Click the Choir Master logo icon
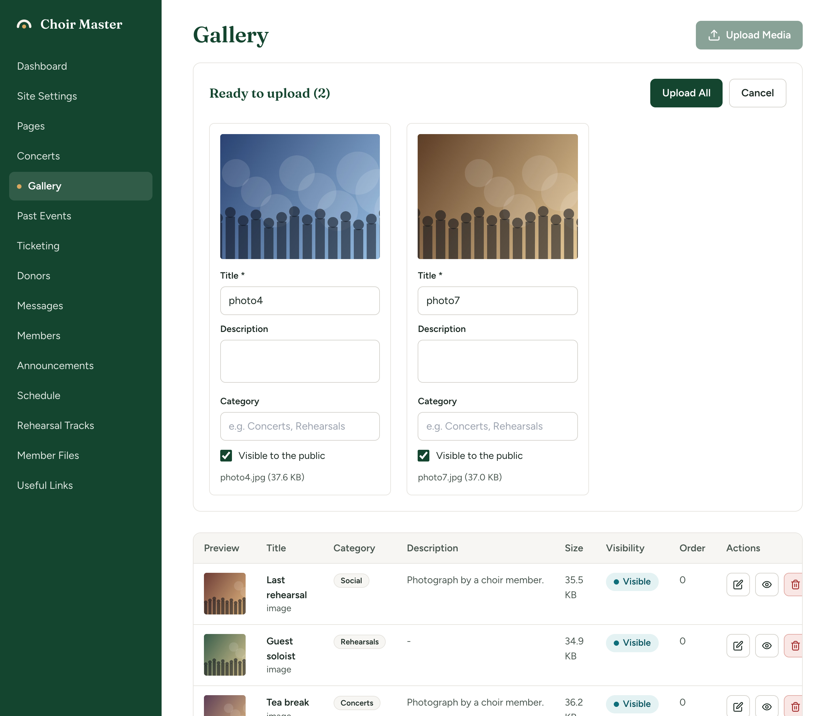The image size is (834, 716). tap(24, 24)
